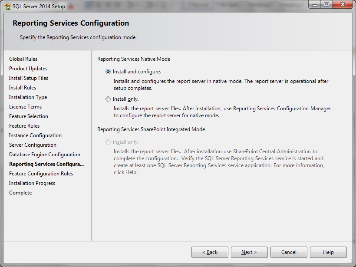Select the SharePoint Integrated Mode Install only radio

[x=108, y=142]
